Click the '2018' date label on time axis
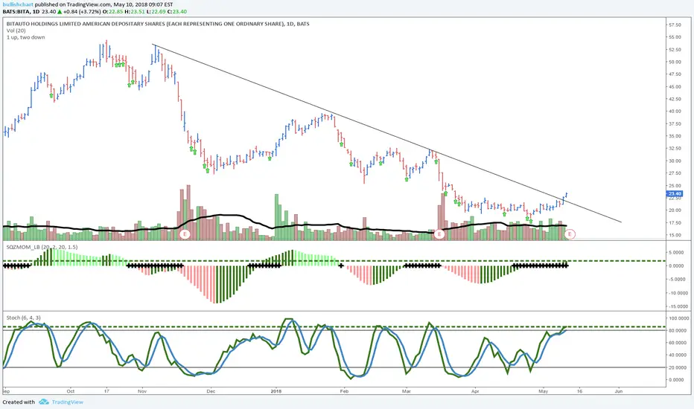The width and height of the screenshot is (694, 409). [276, 391]
